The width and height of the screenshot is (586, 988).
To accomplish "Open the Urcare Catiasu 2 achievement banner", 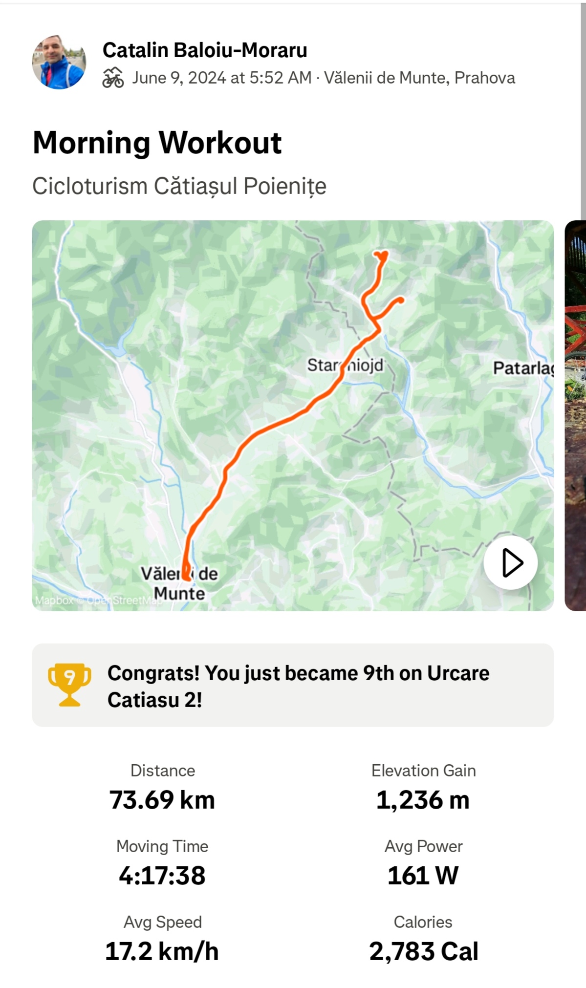I will (x=298, y=686).
